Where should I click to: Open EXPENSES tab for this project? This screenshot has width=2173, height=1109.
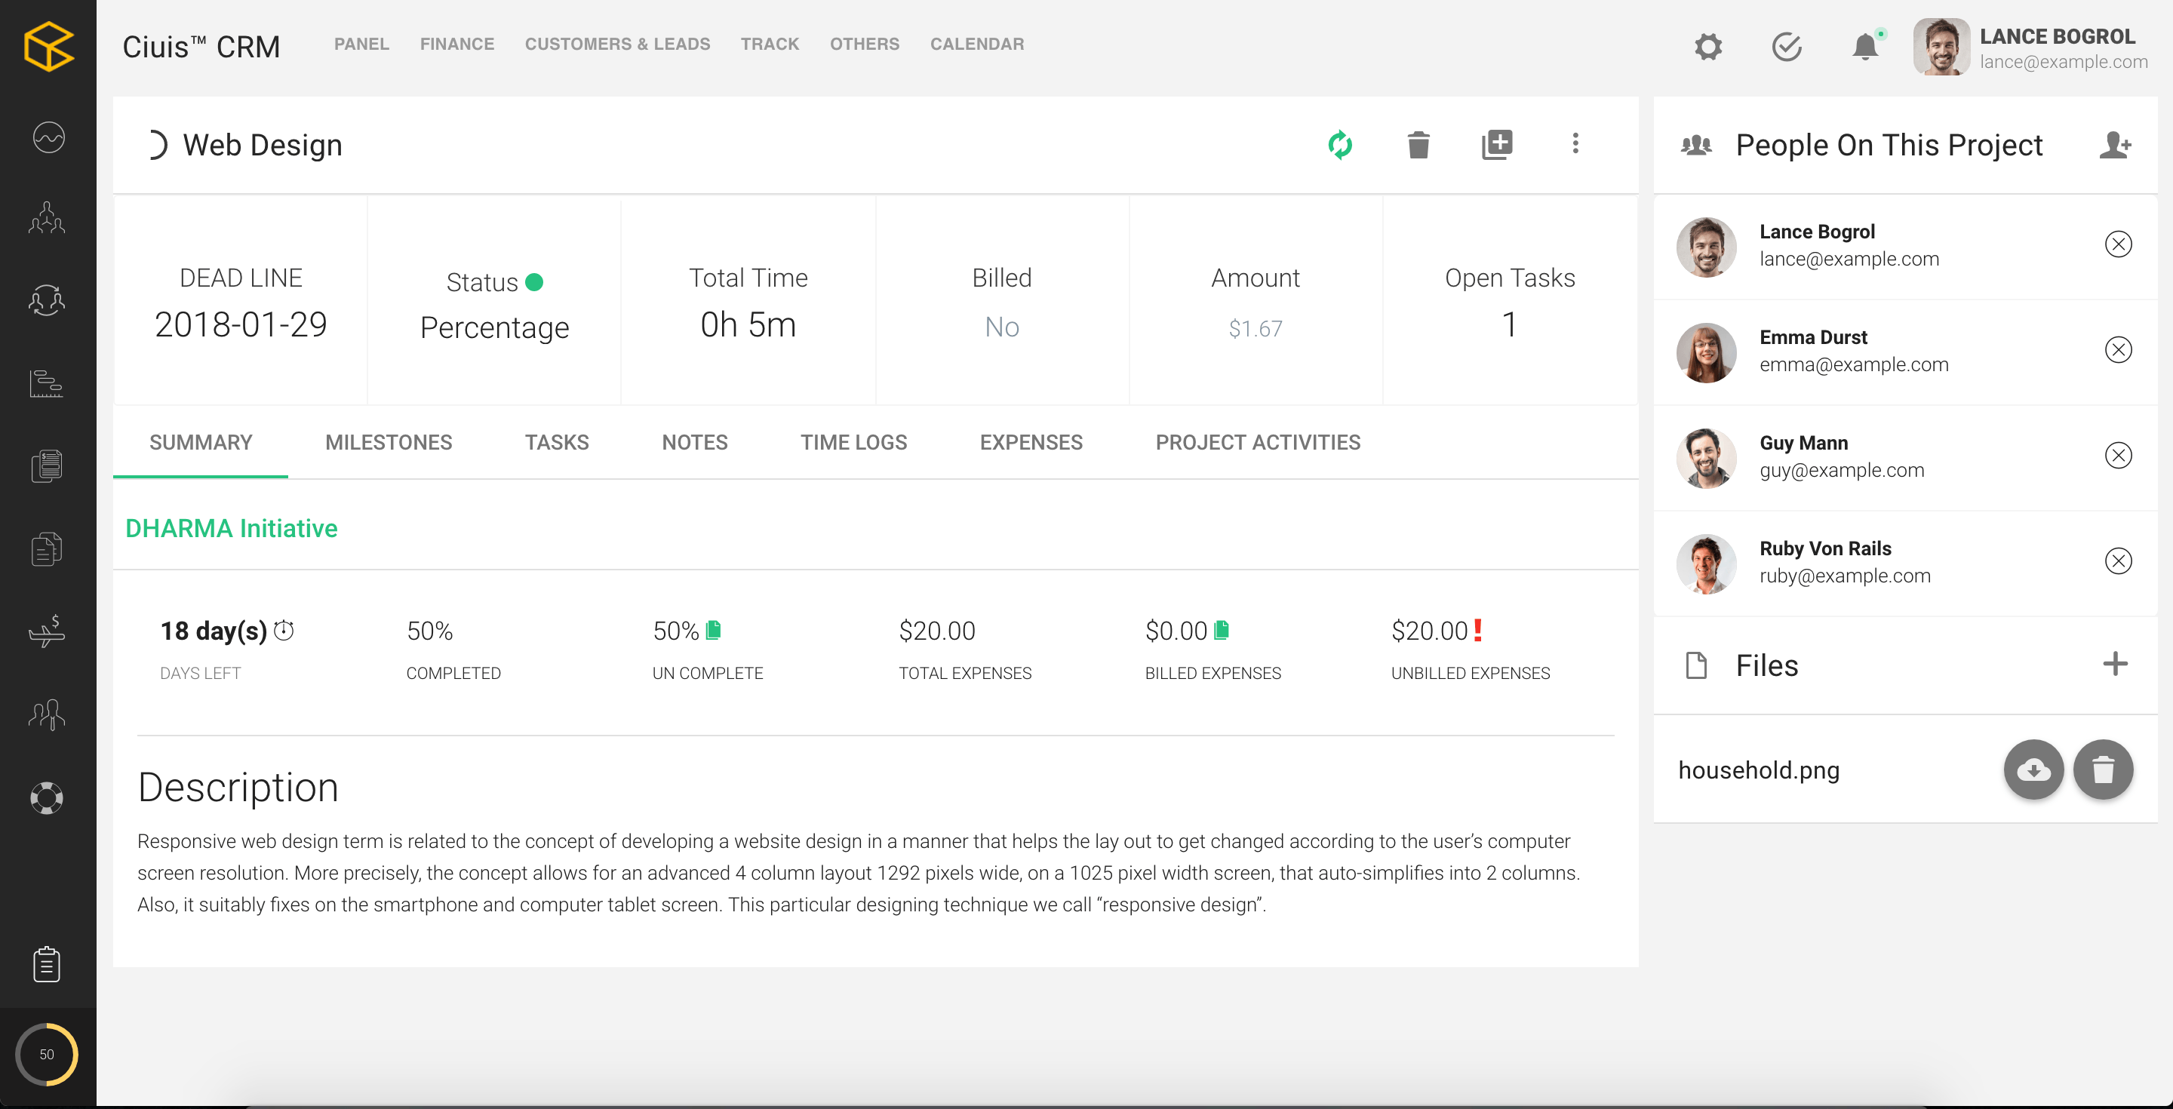click(1031, 443)
